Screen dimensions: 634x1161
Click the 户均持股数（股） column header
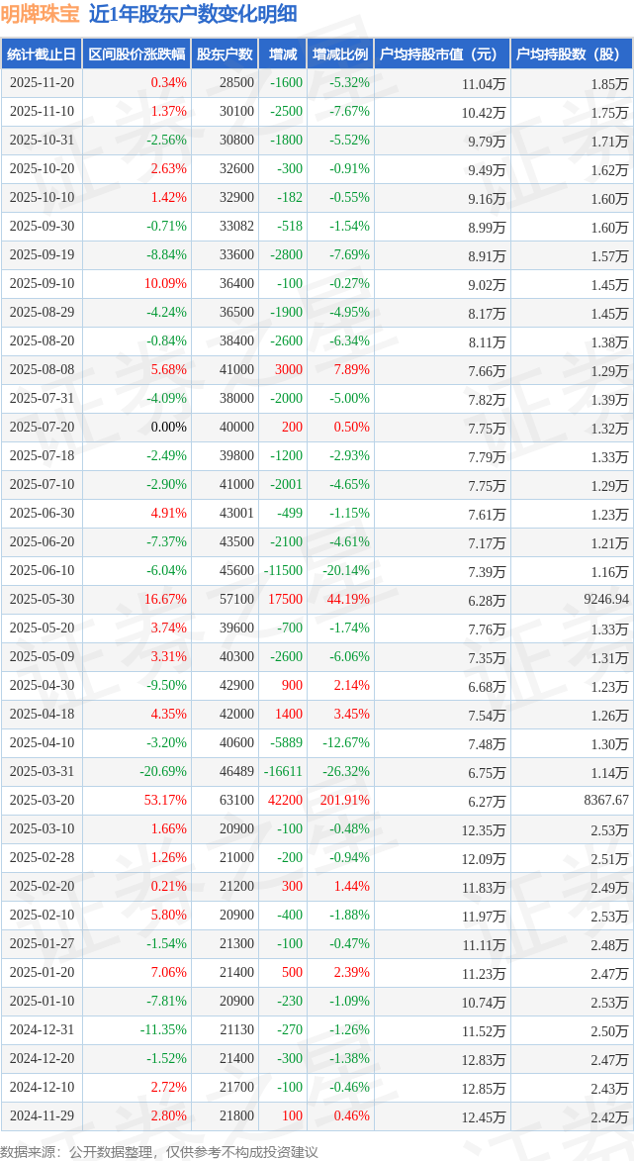click(x=572, y=54)
